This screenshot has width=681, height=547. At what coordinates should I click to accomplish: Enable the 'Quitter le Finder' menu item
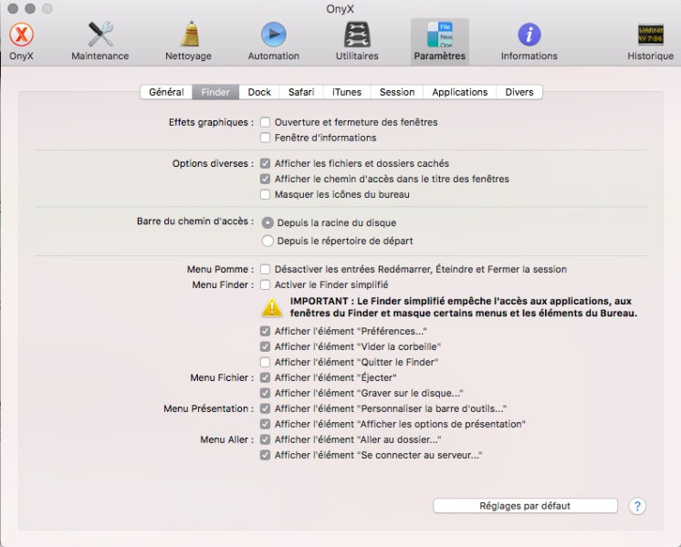coord(266,362)
